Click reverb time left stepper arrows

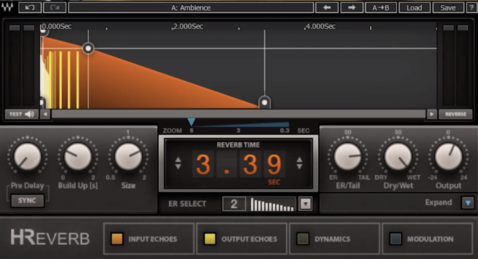(x=178, y=163)
